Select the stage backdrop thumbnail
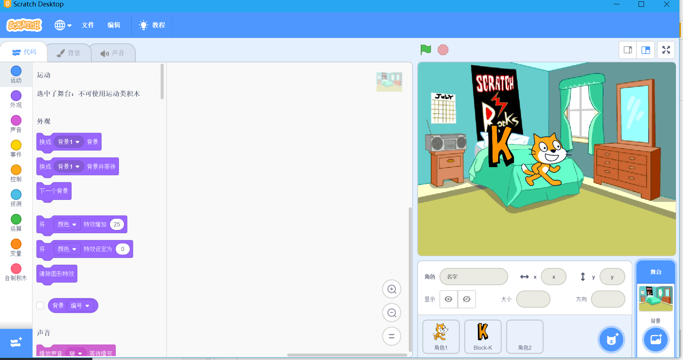This screenshot has height=360, width=683. 656,298
